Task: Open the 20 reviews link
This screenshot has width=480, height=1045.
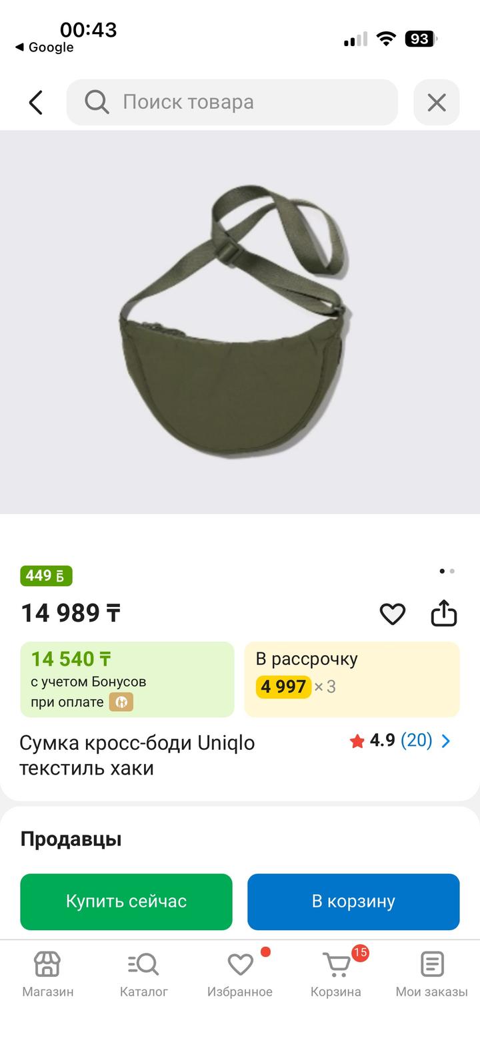Action: (417, 741)
